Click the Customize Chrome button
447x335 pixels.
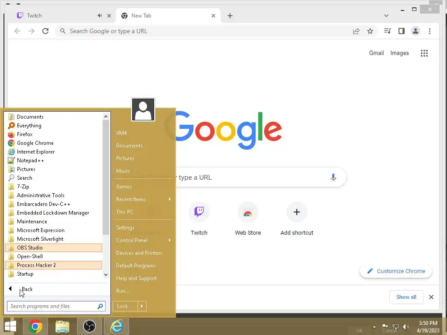click(x=396, y=271)
